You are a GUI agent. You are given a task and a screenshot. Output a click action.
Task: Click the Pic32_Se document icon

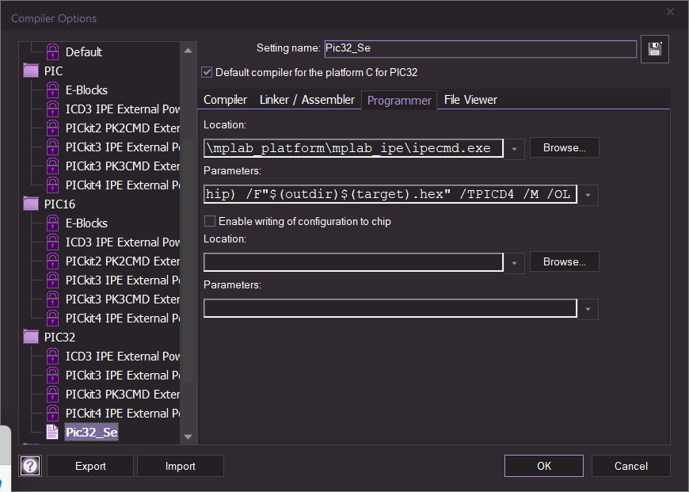(x=52, y=433)
